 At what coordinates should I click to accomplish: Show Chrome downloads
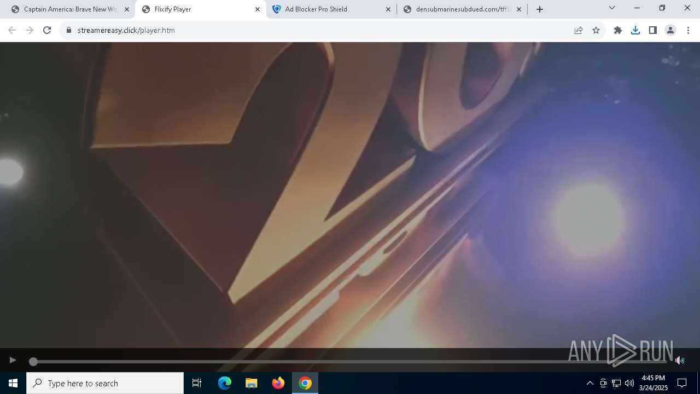tap(635, 30)
